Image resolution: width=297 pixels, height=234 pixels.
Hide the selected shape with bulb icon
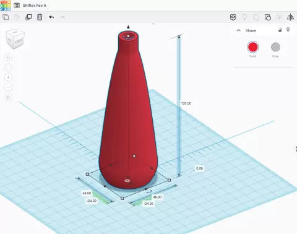288,30
